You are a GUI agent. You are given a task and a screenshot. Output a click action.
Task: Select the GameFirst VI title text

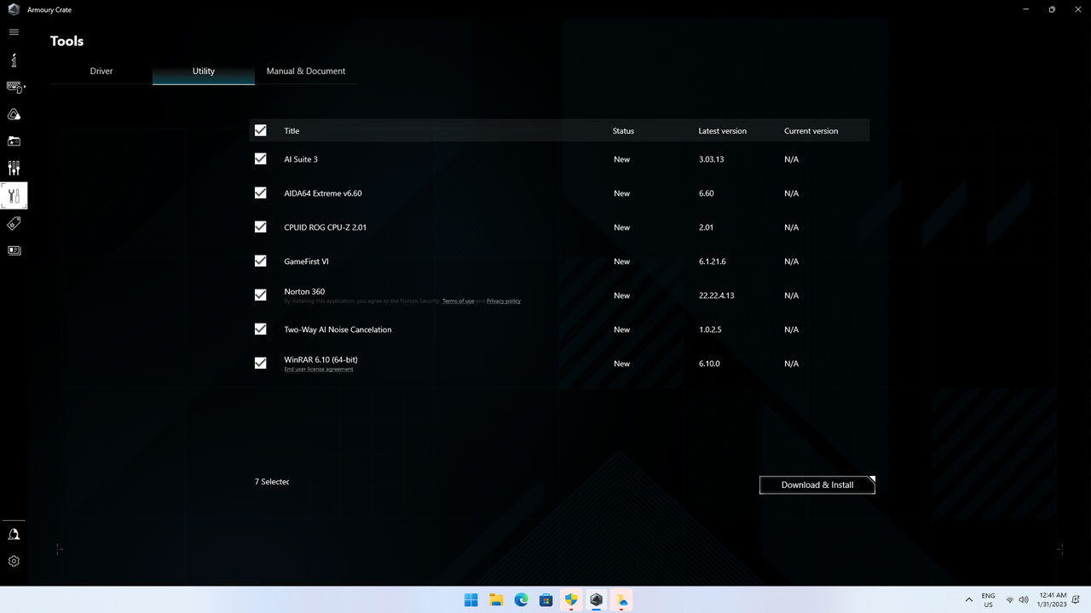coord(306,261)
